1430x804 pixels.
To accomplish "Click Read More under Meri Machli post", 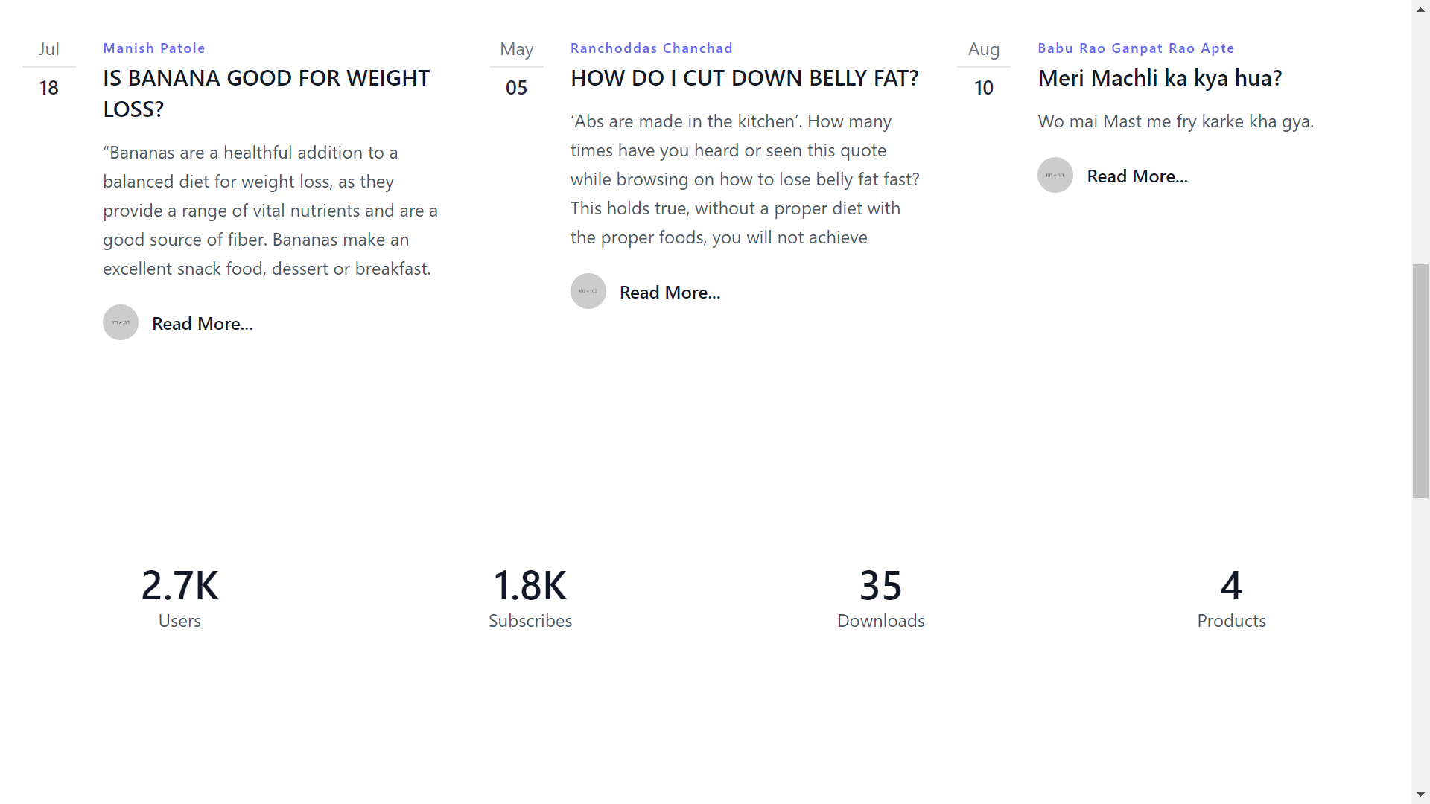I will pyautogui.click(x=1137, y=176).
